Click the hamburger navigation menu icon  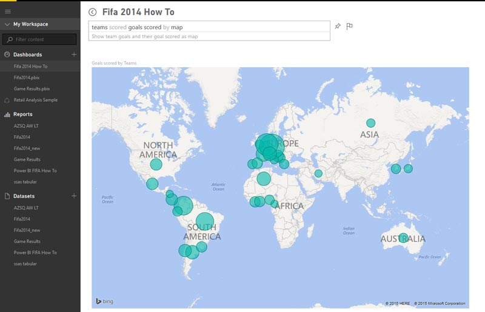pyautogui.click(x=8, y=12)
